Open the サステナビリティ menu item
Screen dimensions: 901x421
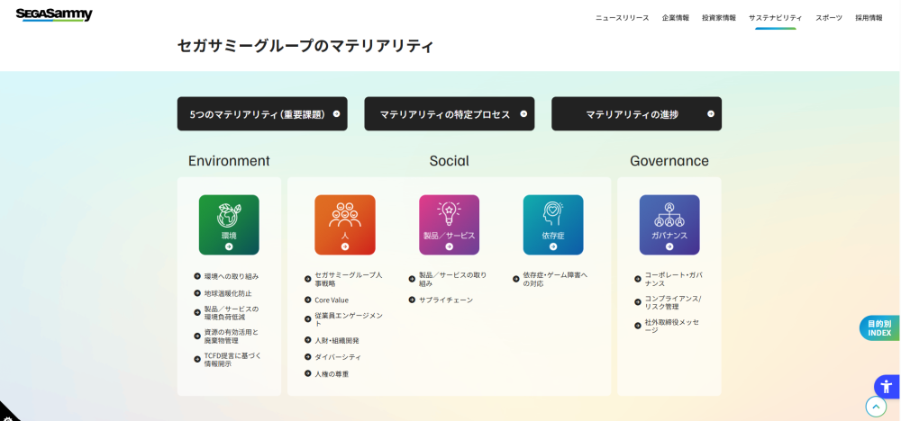[x=775, y=18]
